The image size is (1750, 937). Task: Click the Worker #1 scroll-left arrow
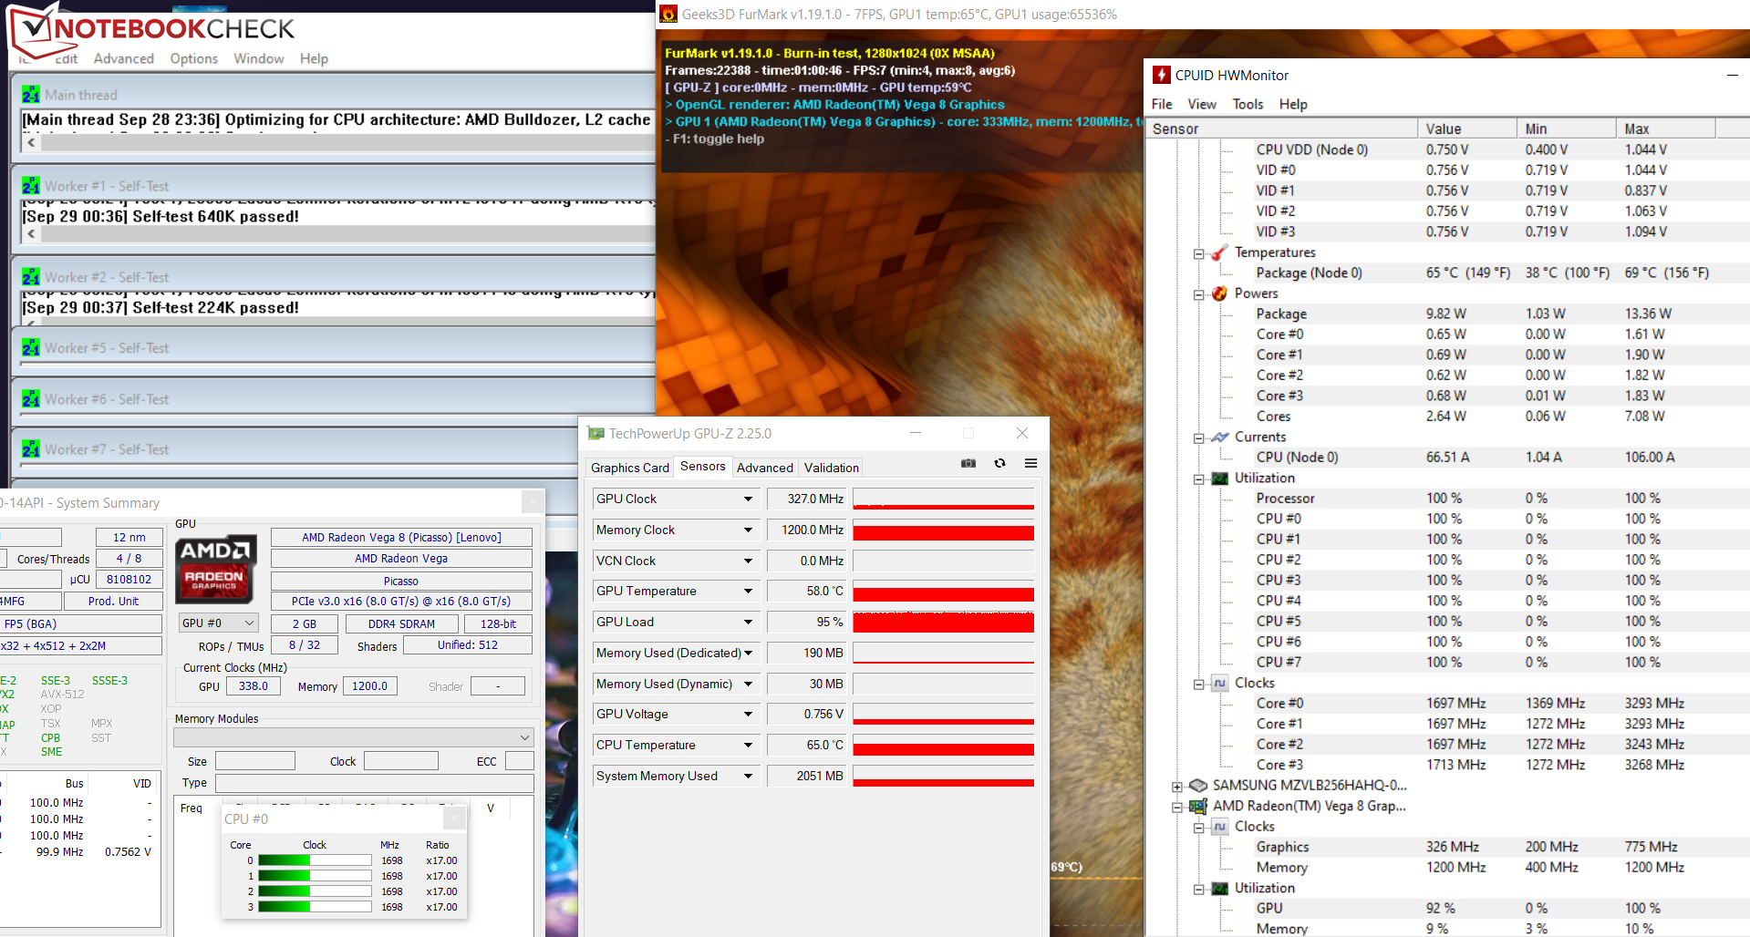(32, 234)
